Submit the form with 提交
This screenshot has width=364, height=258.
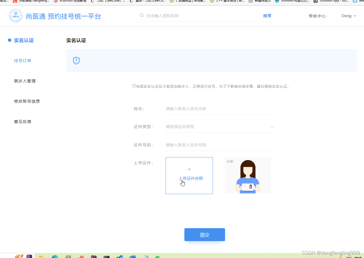205,235
